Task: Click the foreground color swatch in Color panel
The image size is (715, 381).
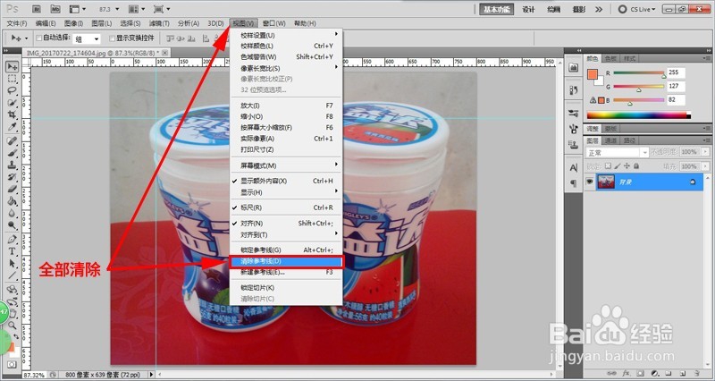Action: (593, 74)
